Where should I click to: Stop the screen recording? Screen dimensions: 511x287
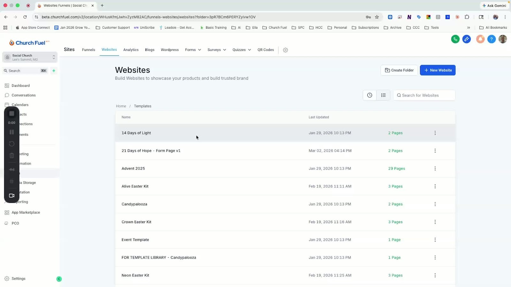[x=12, y=114]
